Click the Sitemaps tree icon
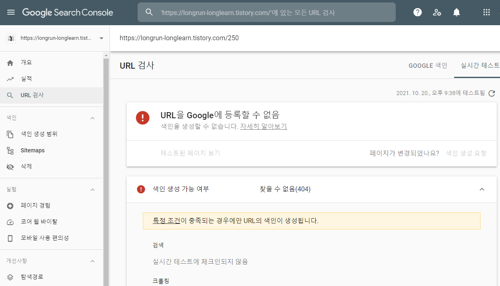The image size is (500, 286). click(11, 151)
